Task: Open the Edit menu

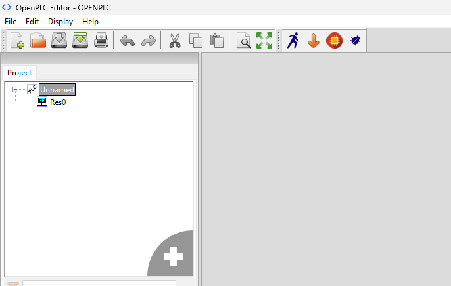Action: point(32,22)
